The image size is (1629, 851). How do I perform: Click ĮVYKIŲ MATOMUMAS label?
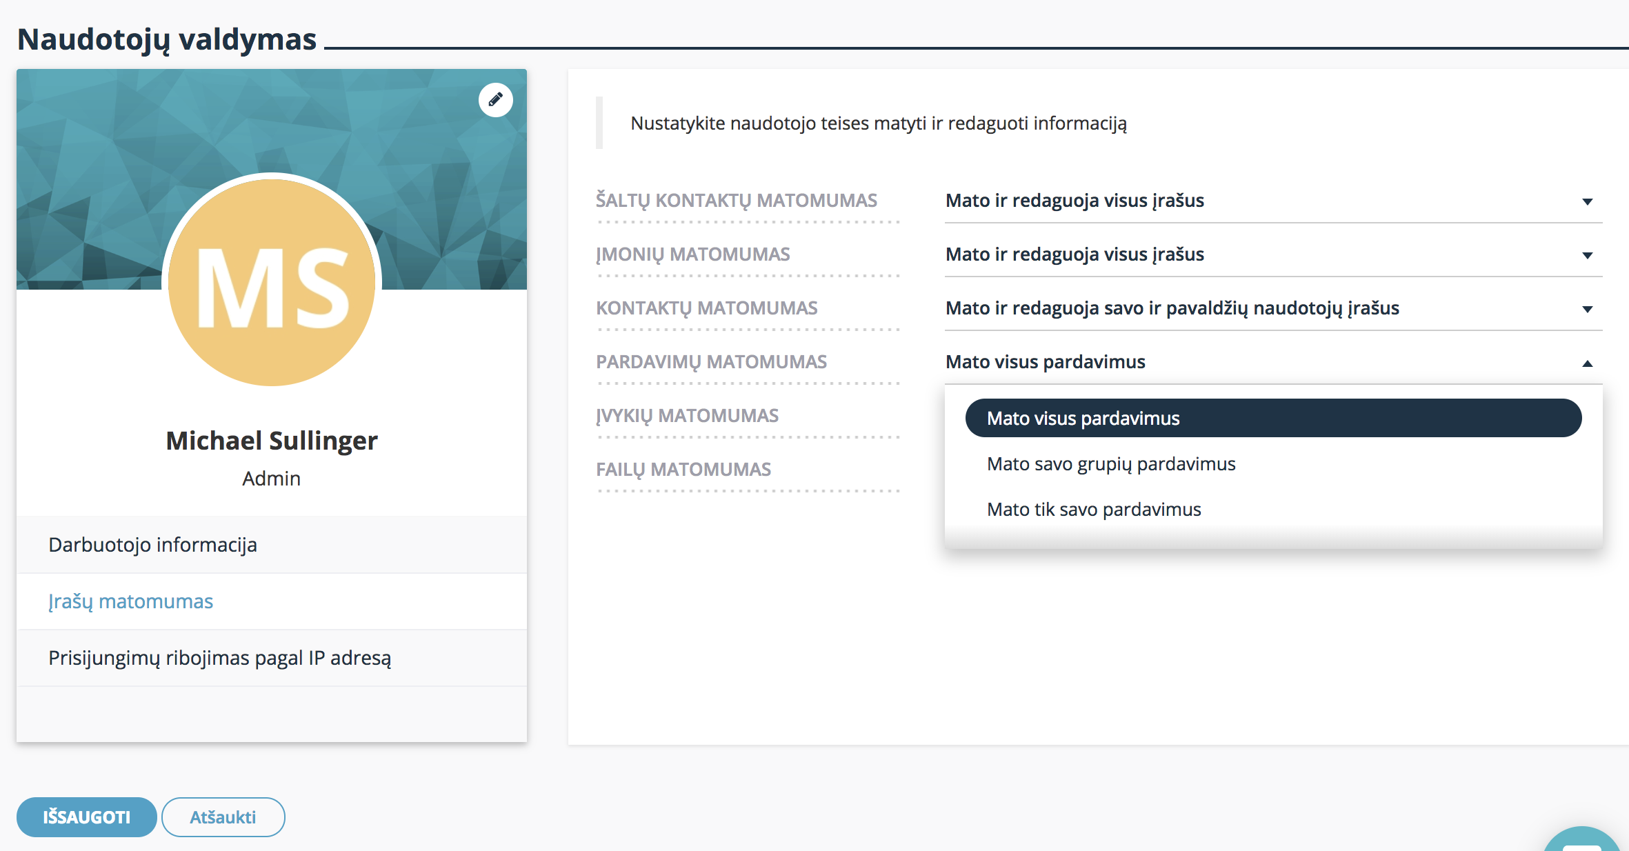pyautogui.click(x=688, y=416)
